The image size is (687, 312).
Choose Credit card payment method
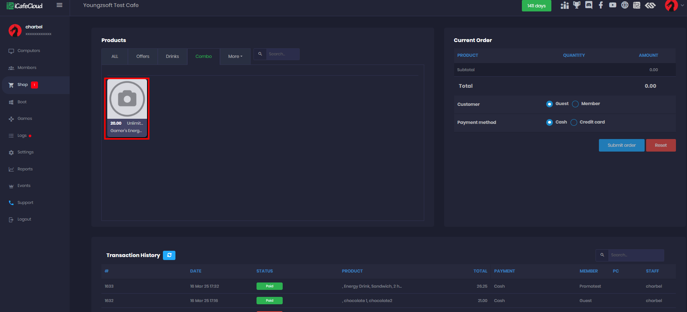[x=574, y=122]
